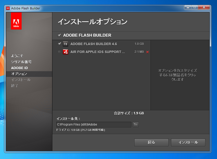
Task: Click the Adobe logo in the sidebar
Action: pos(16,21)
